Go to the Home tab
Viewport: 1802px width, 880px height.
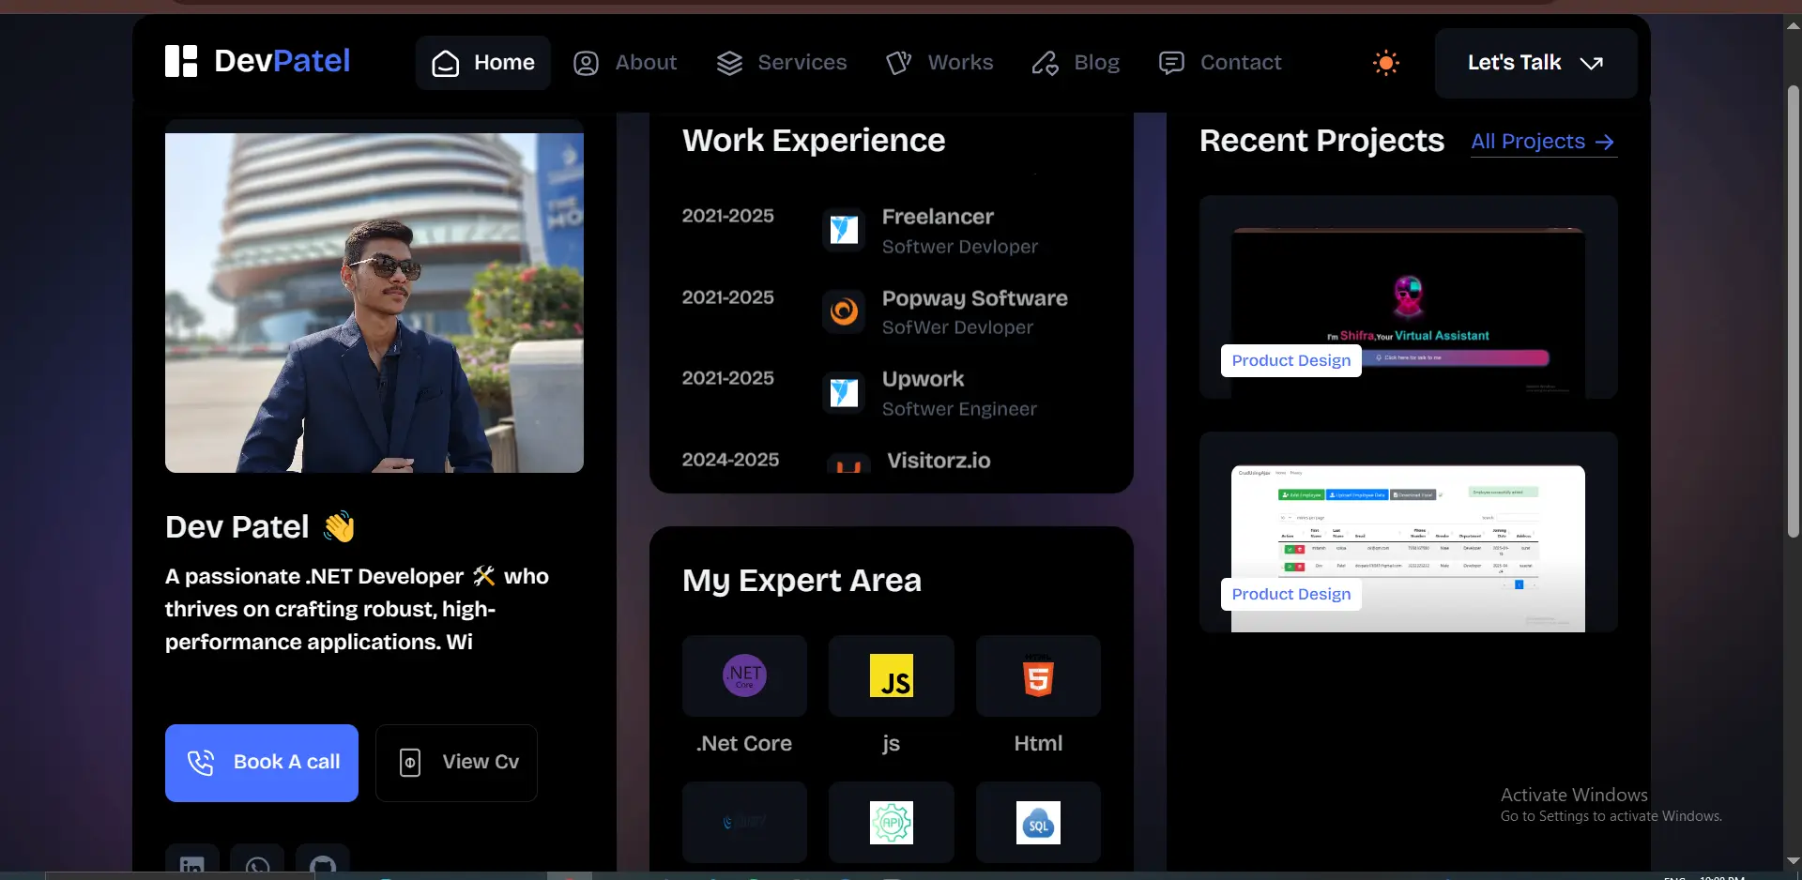(482, 63)
